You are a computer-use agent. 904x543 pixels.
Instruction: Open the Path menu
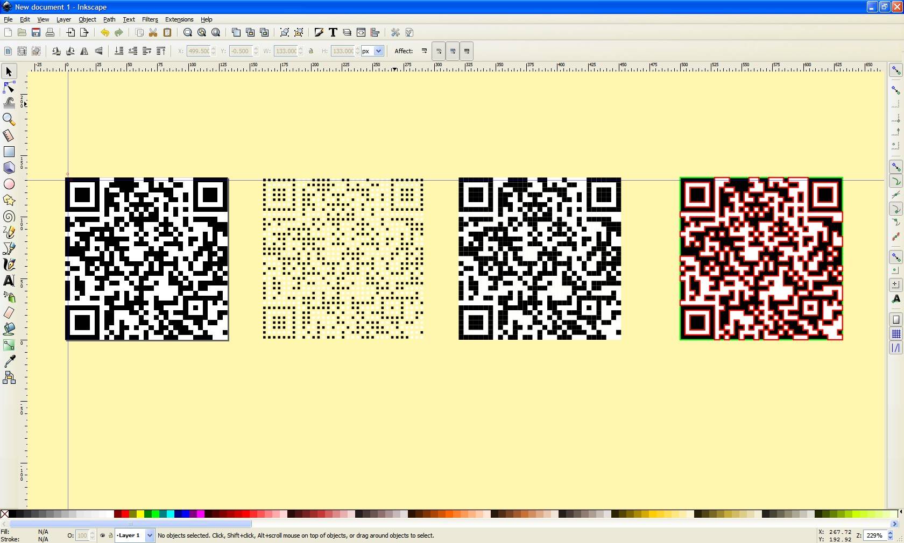(x=109, y=19)
